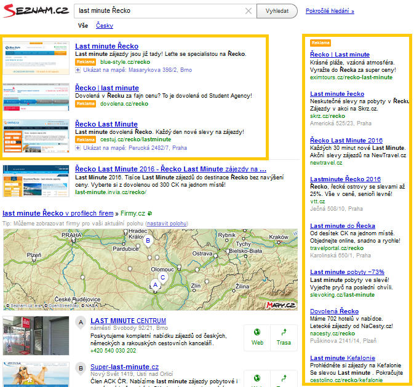Open last minute Řecko v profilech firem
The width and height of the screenshot is (414, 387).
tap(58, 213)
